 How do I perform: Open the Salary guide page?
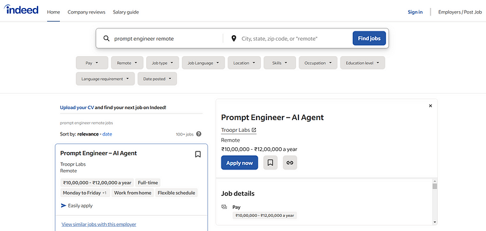[126, 12]
